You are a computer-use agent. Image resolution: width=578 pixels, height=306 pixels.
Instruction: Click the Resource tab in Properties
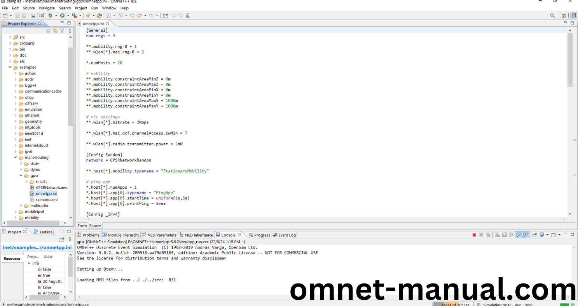pos(12,259)
